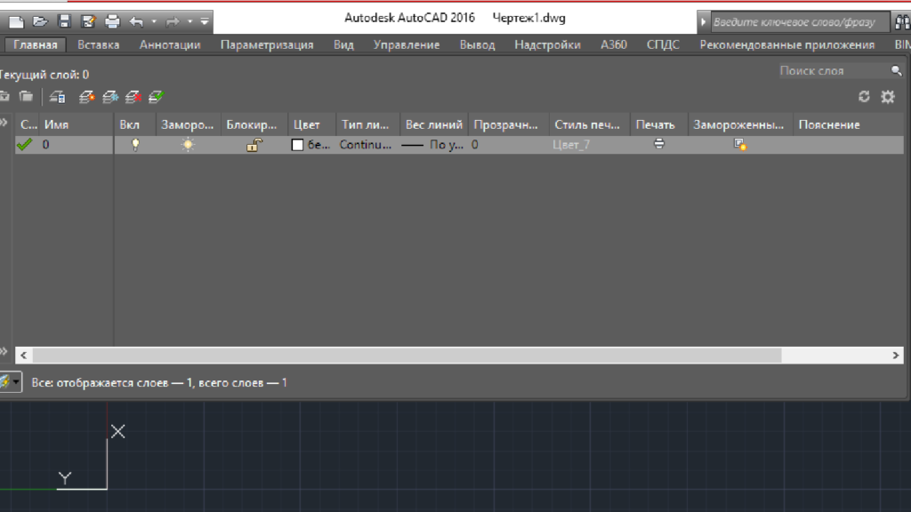Switch to the Вставка ribbon tab

pyautogui.click(x=98, y=44)
